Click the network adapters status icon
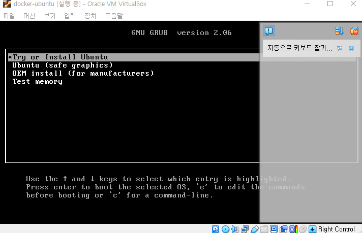This screenshot has height=233, width=362. [x=245, y=229]
